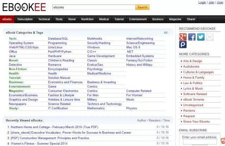Open Game Development category link
Screen dimensions: 225x146
coord(101,56)
